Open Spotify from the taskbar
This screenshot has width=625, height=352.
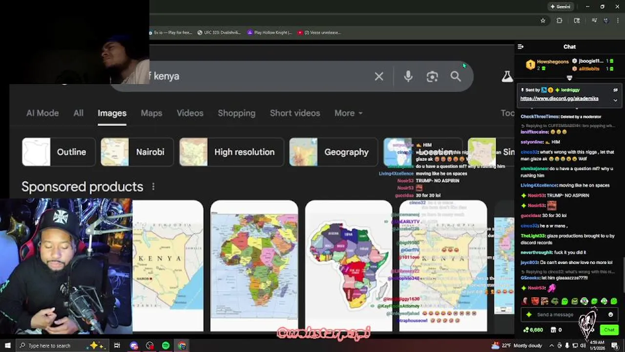[x=166, y=346]
